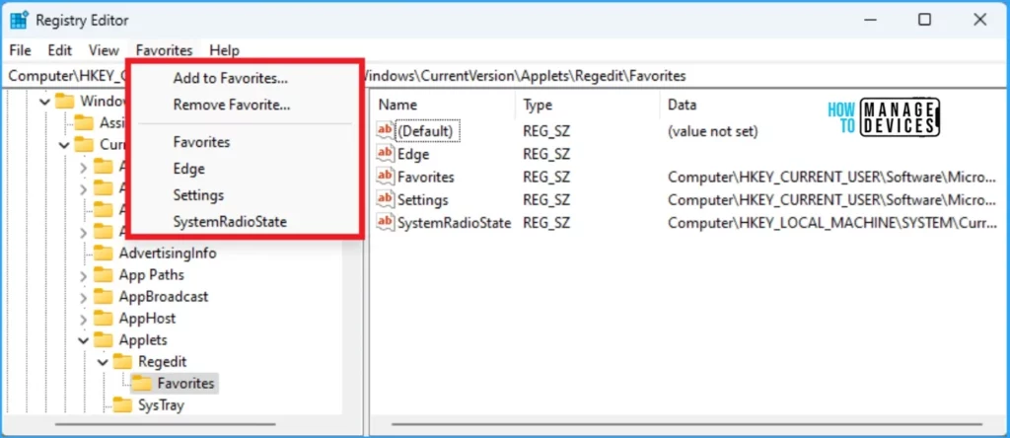Open the Edit menu
The height and width of the screenshot is (438, 1010).
60,50
